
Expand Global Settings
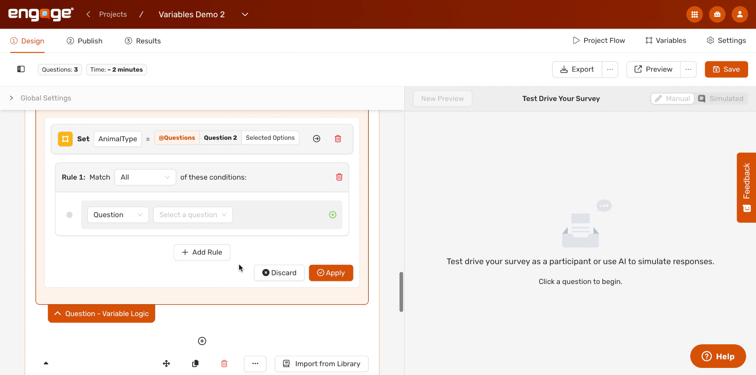click(41, 98)
